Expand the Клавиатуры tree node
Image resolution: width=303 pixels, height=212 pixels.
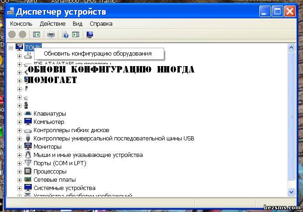(19, 113)
